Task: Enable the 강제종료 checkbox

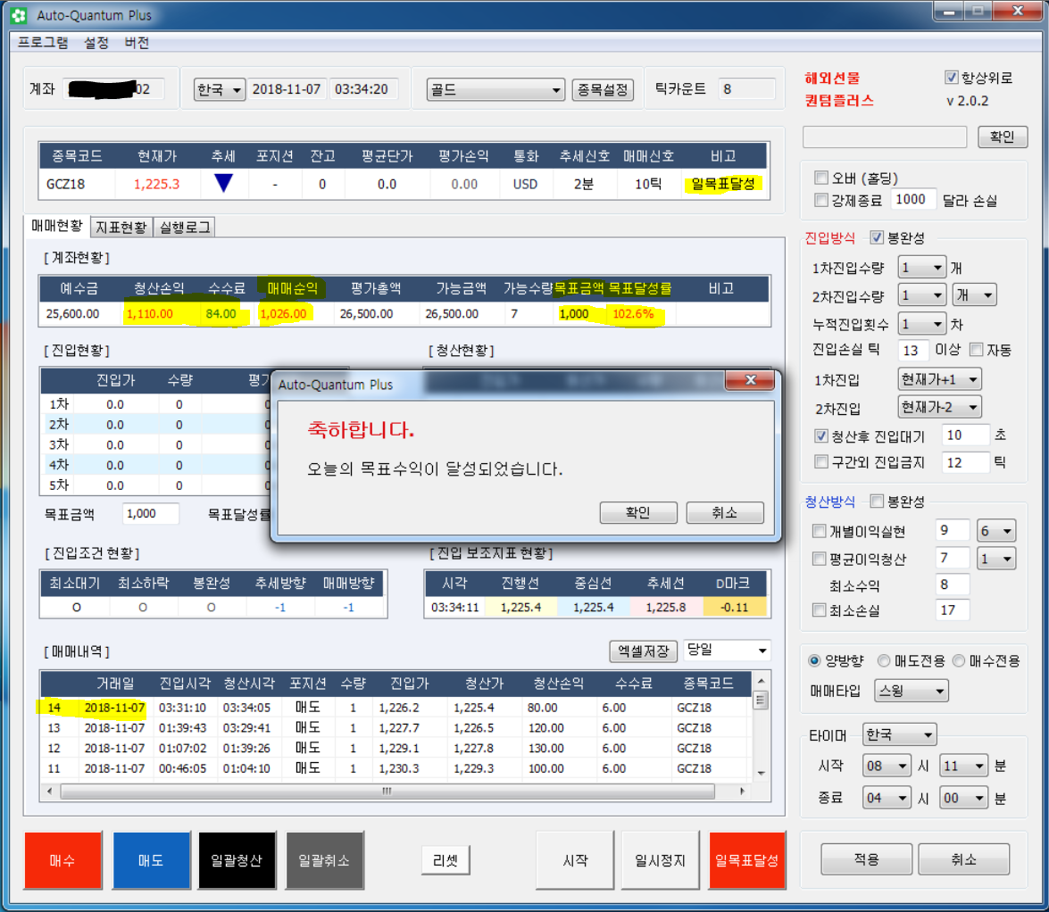Action: pyautogui.click(x=821, y=199)
